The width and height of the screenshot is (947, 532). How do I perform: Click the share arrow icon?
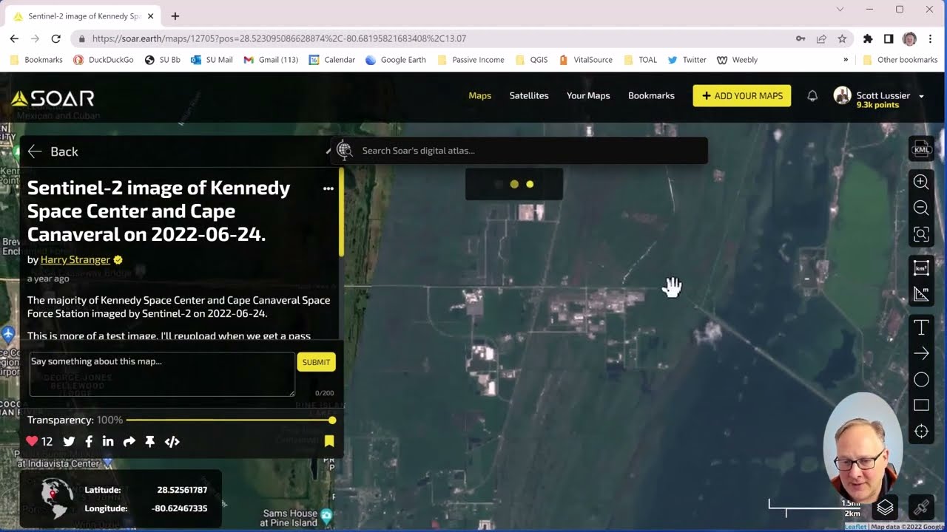click(129, 441)
